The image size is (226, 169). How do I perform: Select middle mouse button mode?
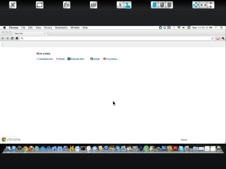pos(162,5)
